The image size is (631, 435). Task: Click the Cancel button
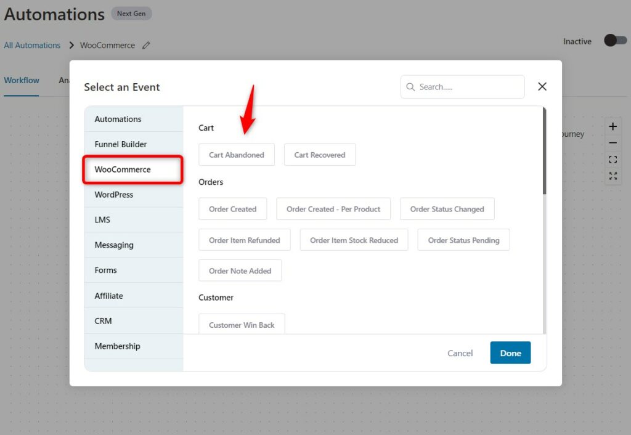coord(460,353)
